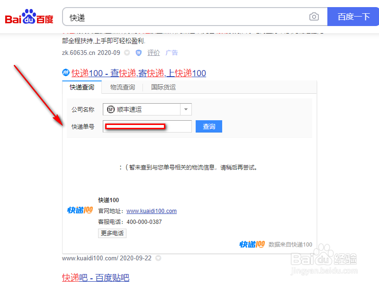The width and height of the screenshot is (379, 284).
Task: Click inside the Baidu search input box
Action: pyautogui.click(x=189, y=16)
